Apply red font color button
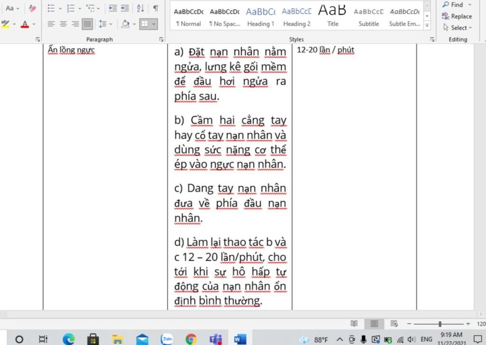 click(25, 24)
